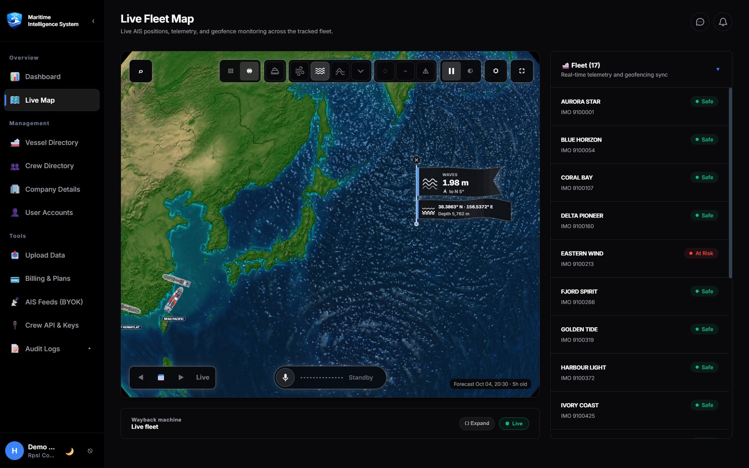Collapse the sidebar navigation
The width and height of the screenshot is (749, 468).
click(x=93, y=21)
